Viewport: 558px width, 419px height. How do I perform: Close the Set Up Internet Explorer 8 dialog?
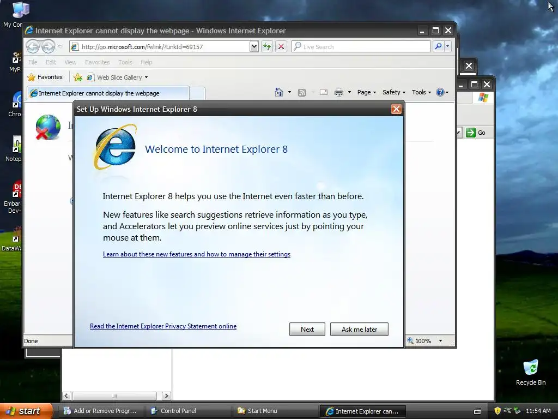[x=396, y=109]
